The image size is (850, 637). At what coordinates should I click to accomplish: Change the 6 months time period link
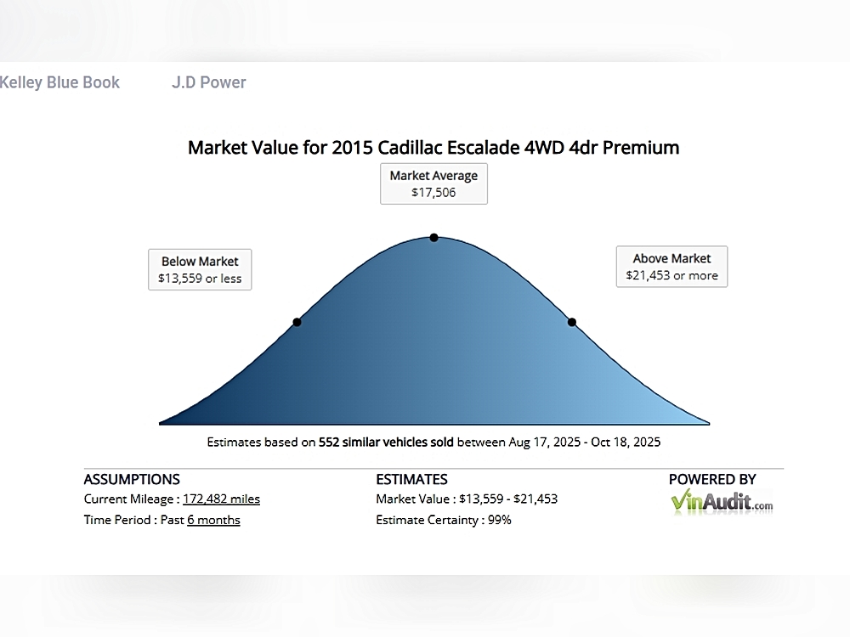click(213, 520)
